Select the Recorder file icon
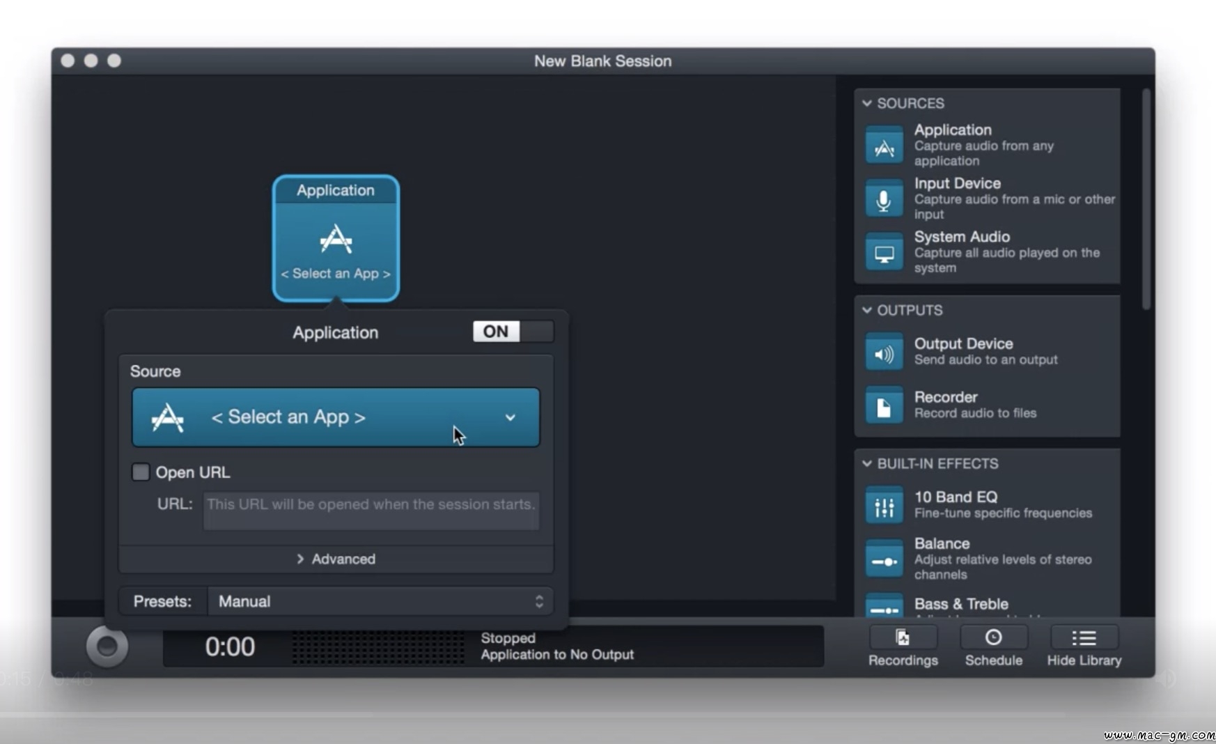 tap(884, 405)
